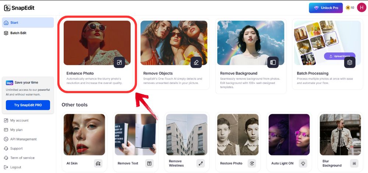The height and width of the screenshot is (173, 368).
Task: Click the Auto Light ON bulb icon
Action: tap(303, 163)
